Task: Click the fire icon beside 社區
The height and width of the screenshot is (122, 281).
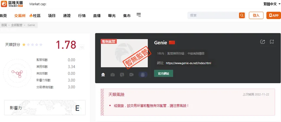Action: coord(31,16)
